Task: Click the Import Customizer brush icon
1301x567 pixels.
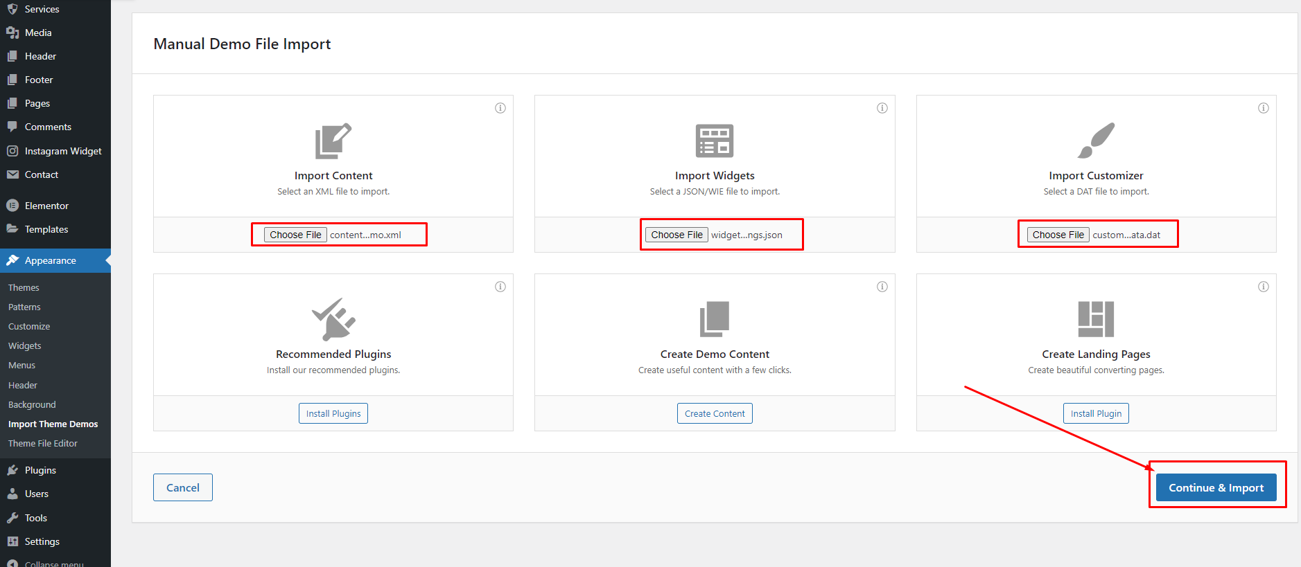Action: (x=1097, y=141)
